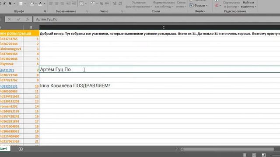280x157 pixels.
Task: Select column B header
Action: tap(31, 27)
